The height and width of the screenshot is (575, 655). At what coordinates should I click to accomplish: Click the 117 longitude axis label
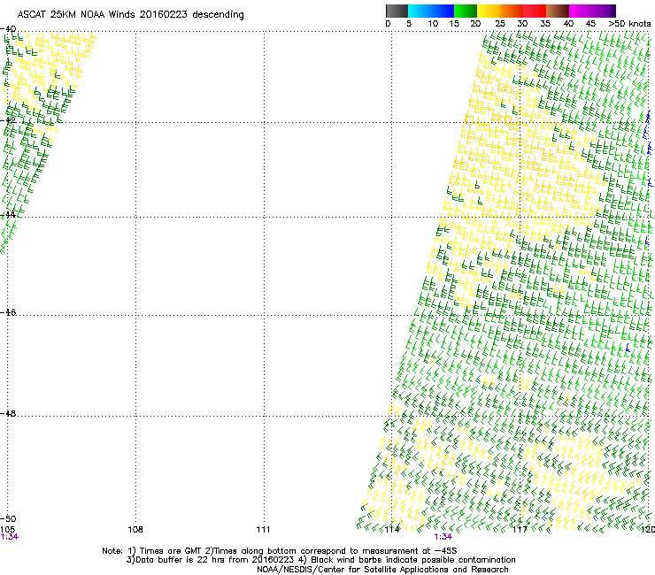coord(520,530)
